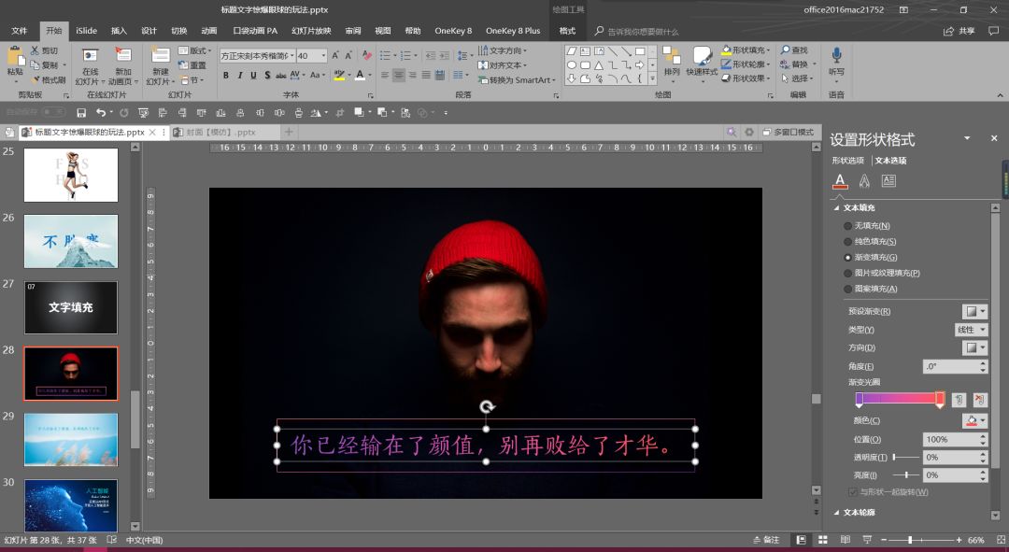Select Gradient Fill (渐变填充) radio button
Viewport: 1009px width, 552px height.
847,258
